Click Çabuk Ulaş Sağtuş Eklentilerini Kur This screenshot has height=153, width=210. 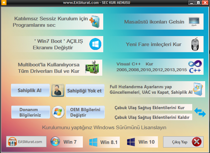(x=153, y=107)
